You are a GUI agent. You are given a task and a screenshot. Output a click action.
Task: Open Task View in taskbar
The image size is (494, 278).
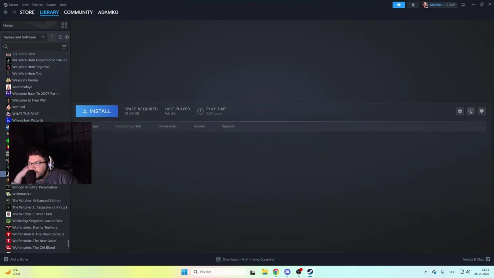tap(253, 272)
